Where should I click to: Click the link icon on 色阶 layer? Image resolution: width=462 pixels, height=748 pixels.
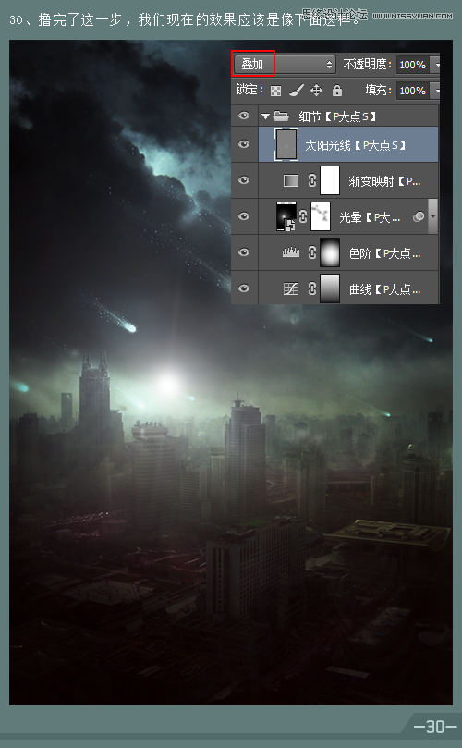[311, 252]
